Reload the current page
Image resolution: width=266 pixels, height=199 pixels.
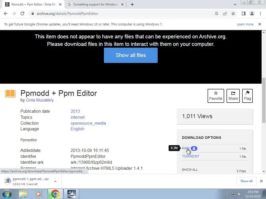coord(22,13)
